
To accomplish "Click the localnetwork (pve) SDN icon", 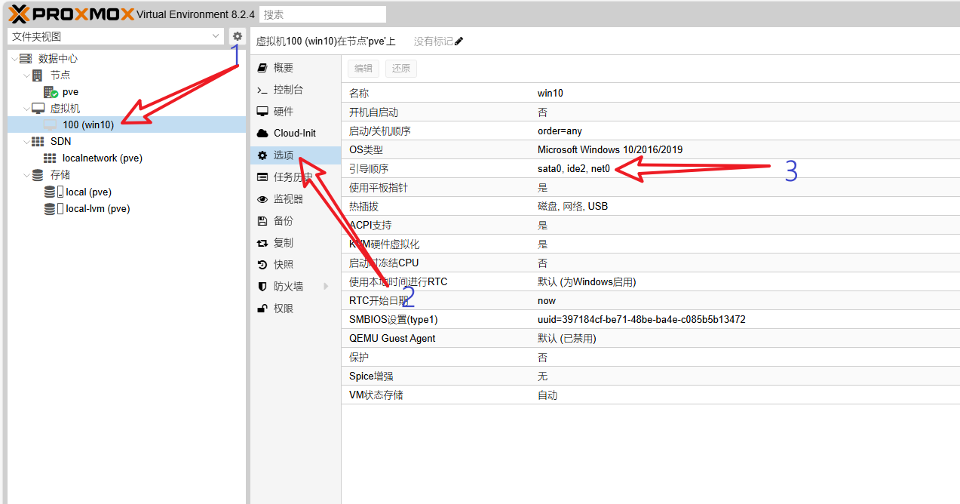I will click(x=50, y=158).
